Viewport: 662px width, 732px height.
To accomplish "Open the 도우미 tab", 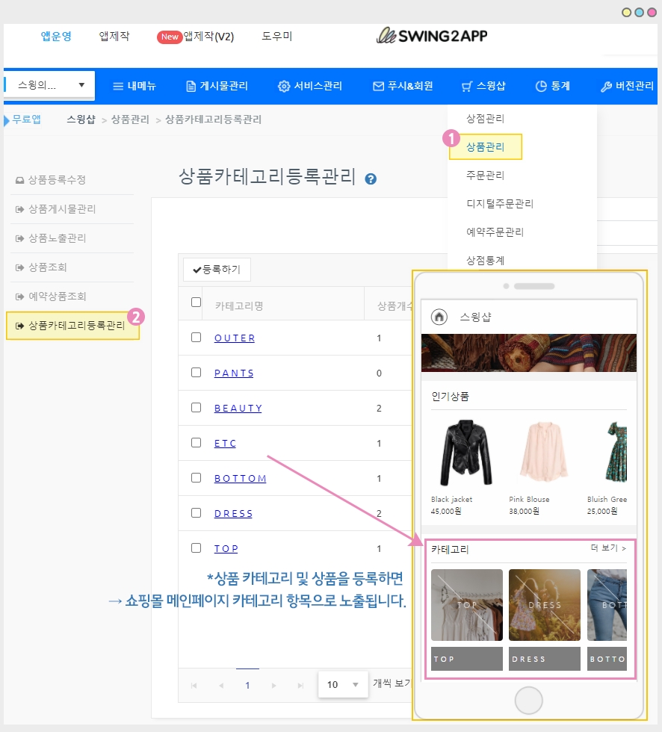I will tap(277, 36).
